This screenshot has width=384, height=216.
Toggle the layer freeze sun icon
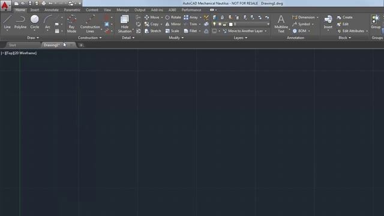[220, 24]
